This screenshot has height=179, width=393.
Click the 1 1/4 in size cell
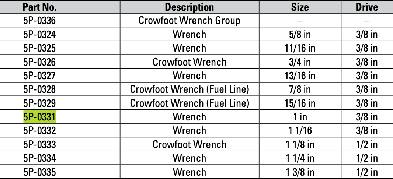pos(299,158)
